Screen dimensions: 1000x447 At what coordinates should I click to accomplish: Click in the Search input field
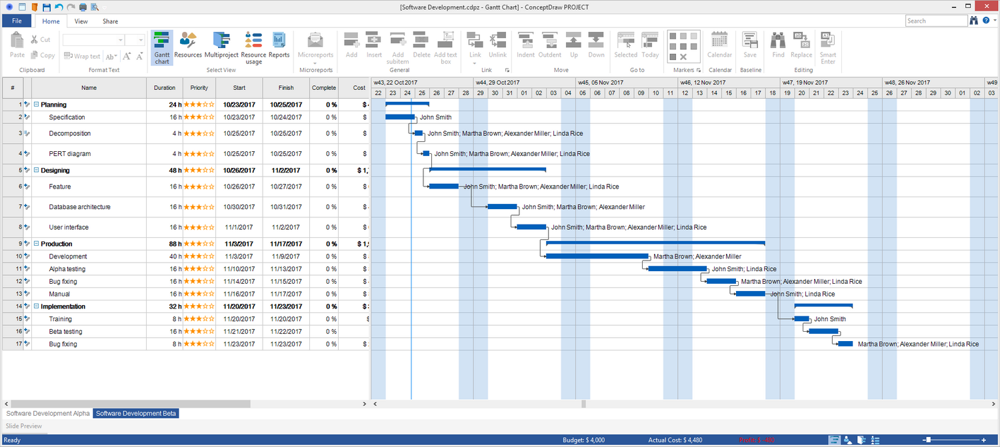936,21
